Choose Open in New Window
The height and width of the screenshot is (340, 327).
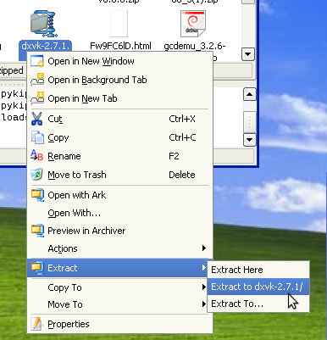point(119,61)
